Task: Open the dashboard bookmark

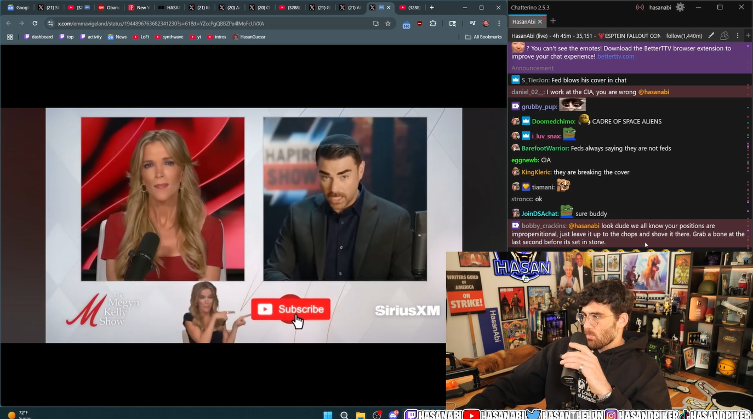Action: click(x=38, y=37)
